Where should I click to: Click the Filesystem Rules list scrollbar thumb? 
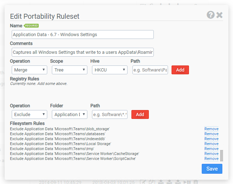[x=222, y=156]
